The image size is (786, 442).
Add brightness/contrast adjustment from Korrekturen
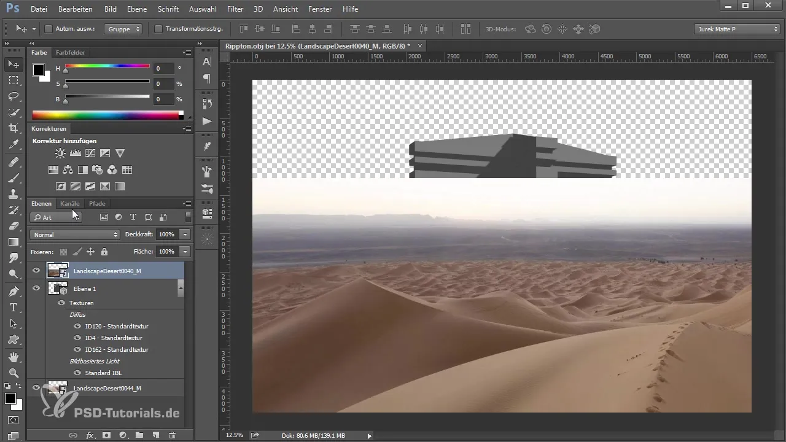point(60,153)
